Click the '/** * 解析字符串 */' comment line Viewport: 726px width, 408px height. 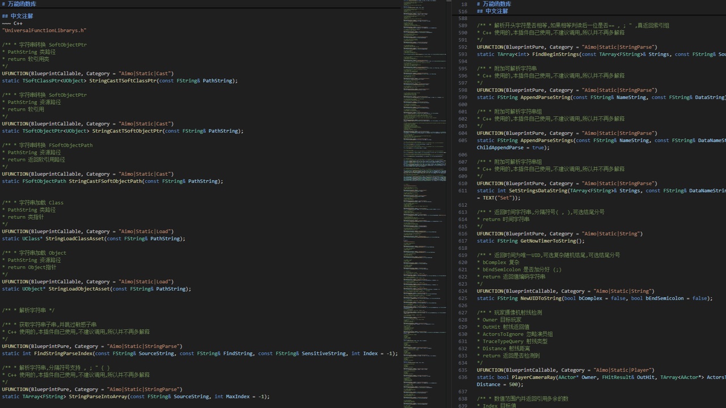(x=28, y=311)
